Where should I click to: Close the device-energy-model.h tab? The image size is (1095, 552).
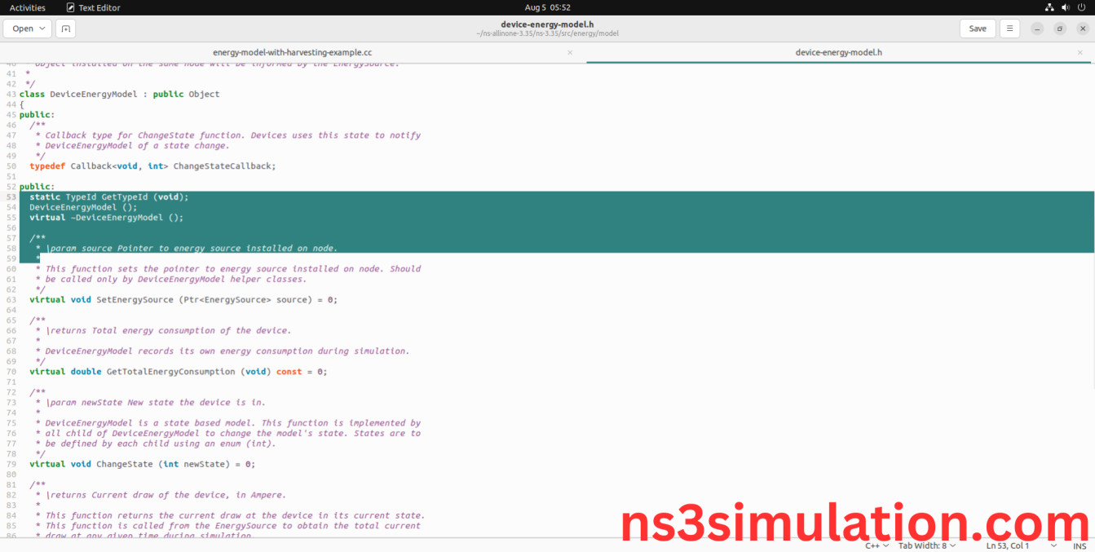[x=1080, y=51]
